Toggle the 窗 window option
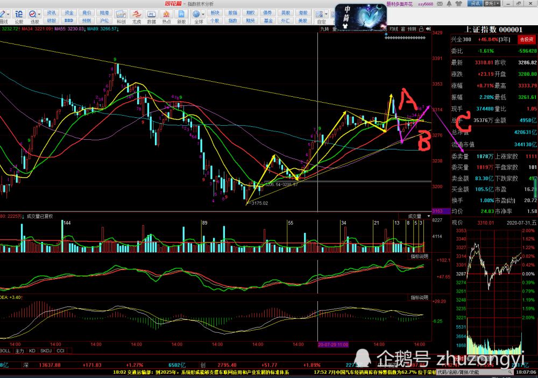This screenshot has height=378, width=538. [403, 29]
